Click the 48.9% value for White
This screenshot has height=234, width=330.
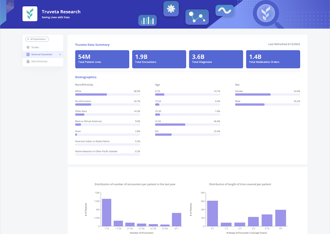[x=137, y=91]
